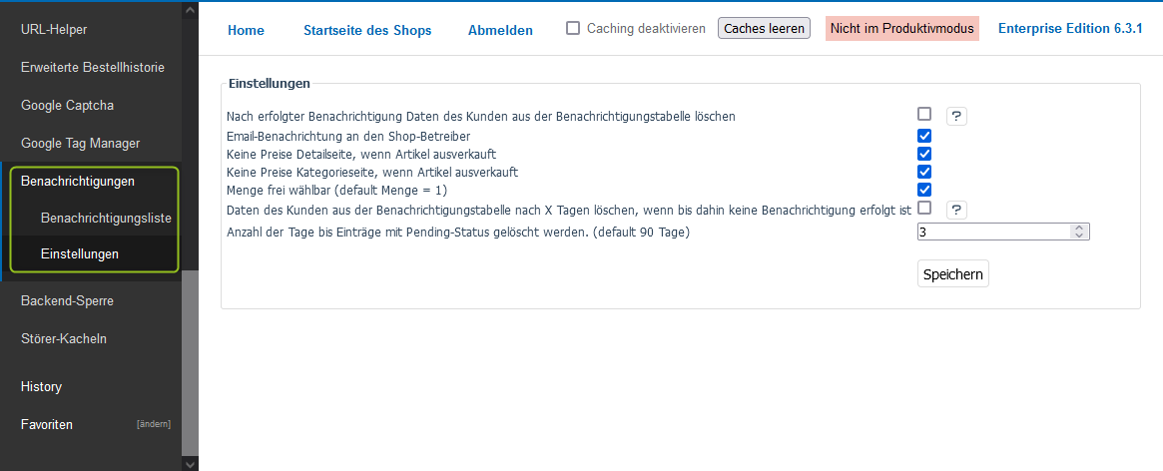Open the URL-Helper sidebar entry

[53, 30]
